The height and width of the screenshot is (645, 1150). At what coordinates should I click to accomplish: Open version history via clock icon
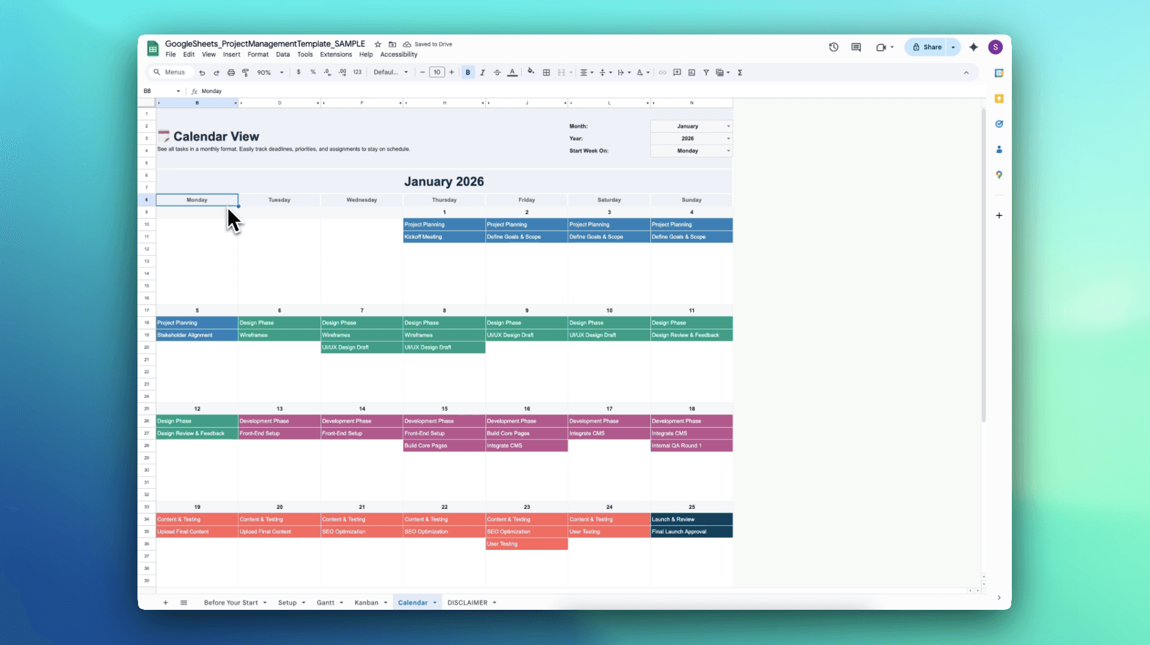(833, 47)
